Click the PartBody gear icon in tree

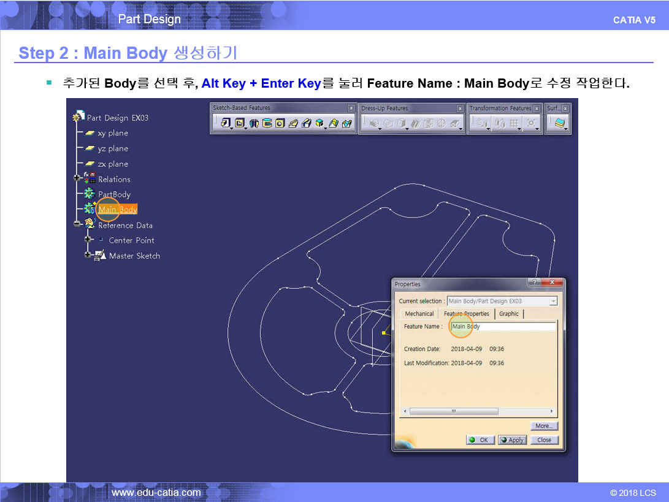pos(89,194)
